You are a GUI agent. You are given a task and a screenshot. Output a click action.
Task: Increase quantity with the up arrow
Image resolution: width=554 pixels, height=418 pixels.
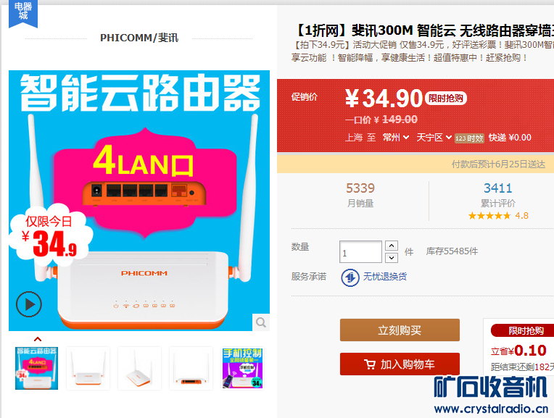tap(392, 246)
